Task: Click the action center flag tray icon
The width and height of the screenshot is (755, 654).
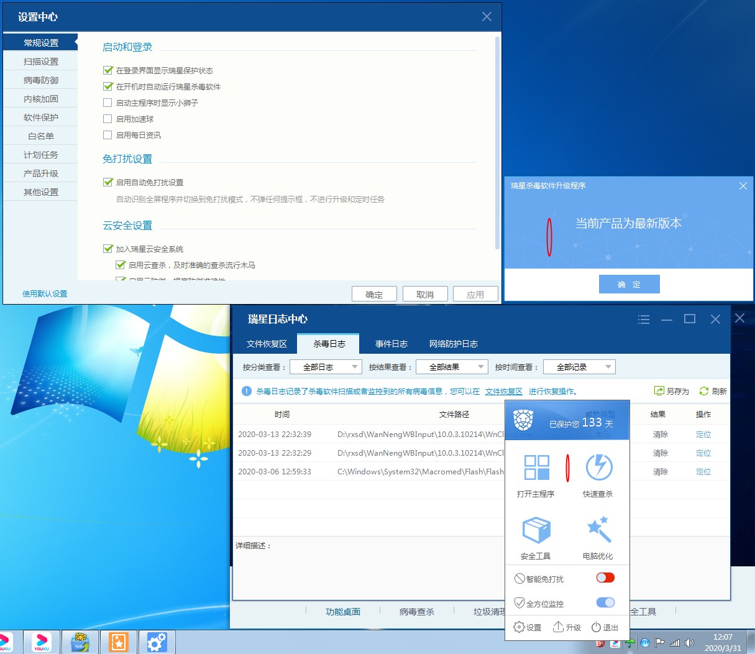Action: [660, 643]
